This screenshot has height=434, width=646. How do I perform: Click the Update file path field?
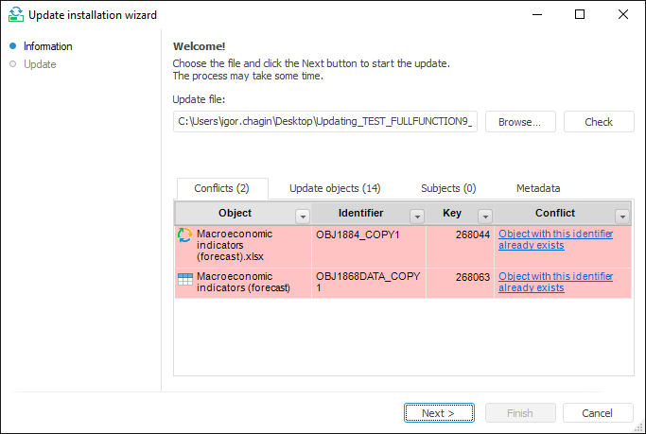(325, 122)
